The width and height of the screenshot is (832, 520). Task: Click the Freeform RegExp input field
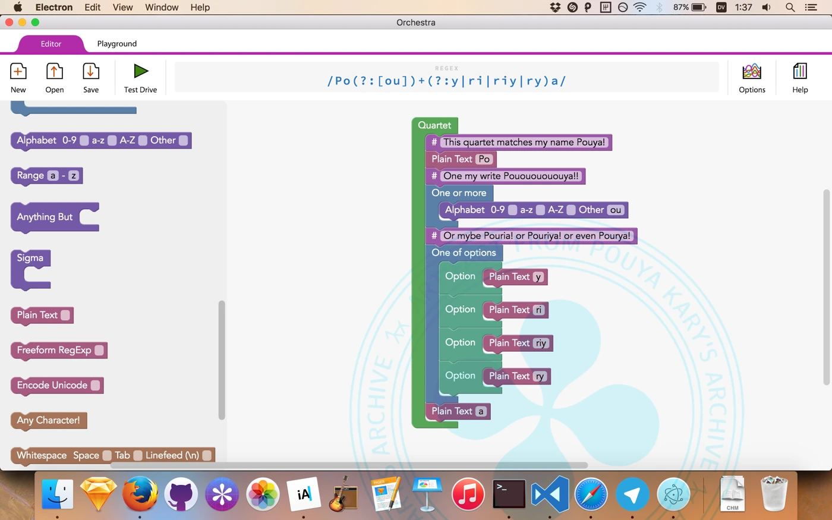click(99, 350)
